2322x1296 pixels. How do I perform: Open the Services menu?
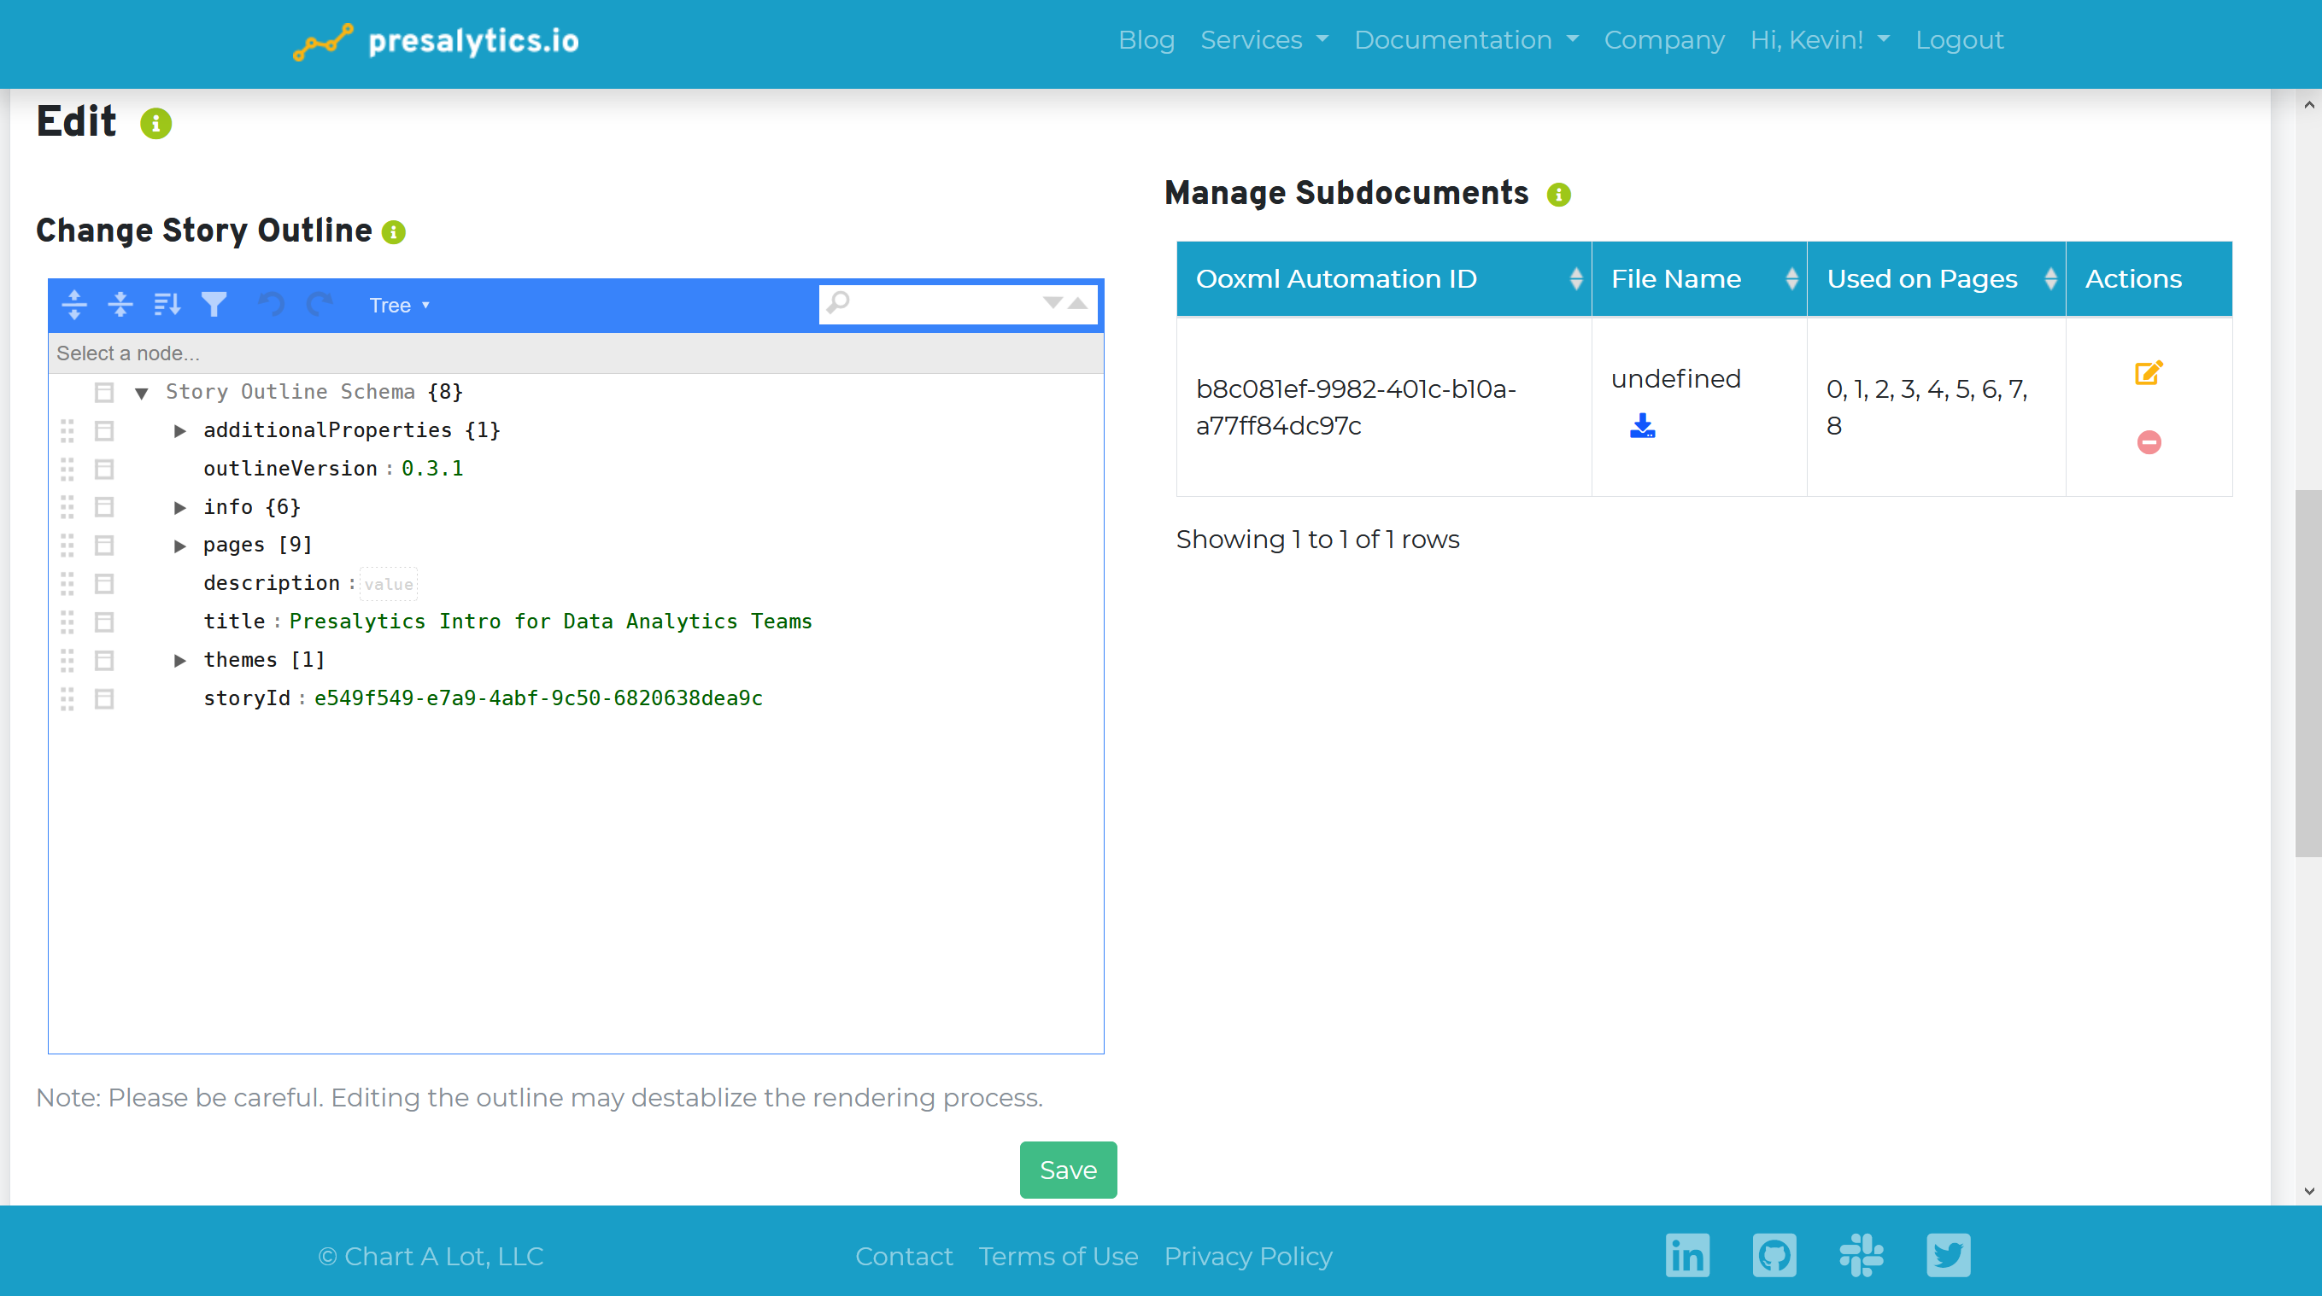click(x=1264, y=39)
